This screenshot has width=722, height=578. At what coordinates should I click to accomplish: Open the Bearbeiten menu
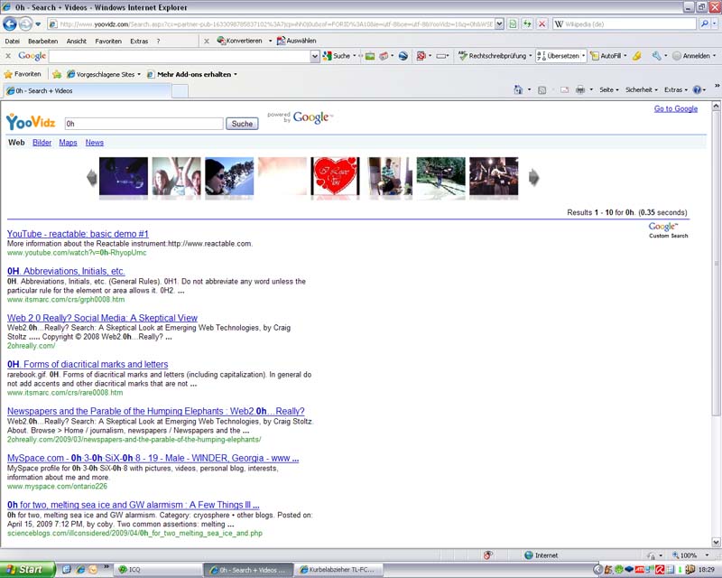(x=42, y=41)
